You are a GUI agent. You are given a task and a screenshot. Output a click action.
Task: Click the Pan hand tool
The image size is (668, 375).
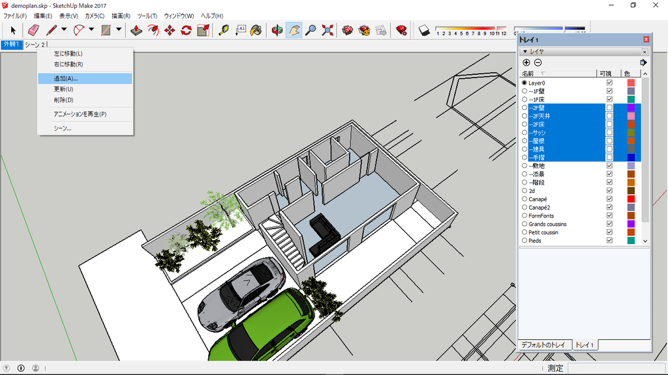click(294, 30)
